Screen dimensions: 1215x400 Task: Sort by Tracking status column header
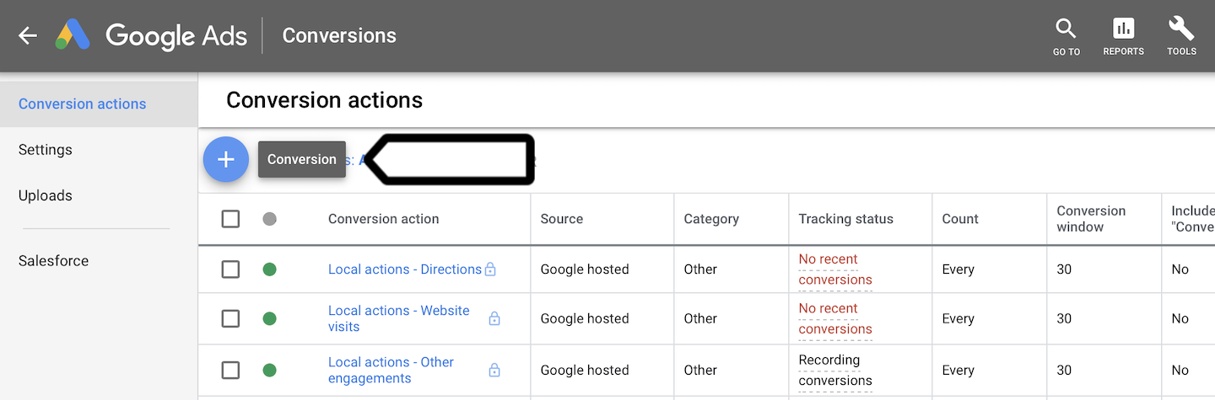click(x=845, y=219)
